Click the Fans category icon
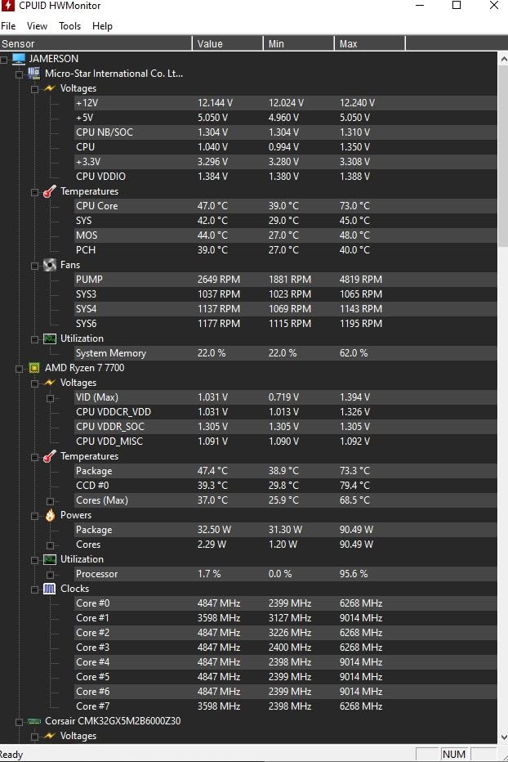Image resolution: width=508 pixels, height=762 pixels. (49, 265)
